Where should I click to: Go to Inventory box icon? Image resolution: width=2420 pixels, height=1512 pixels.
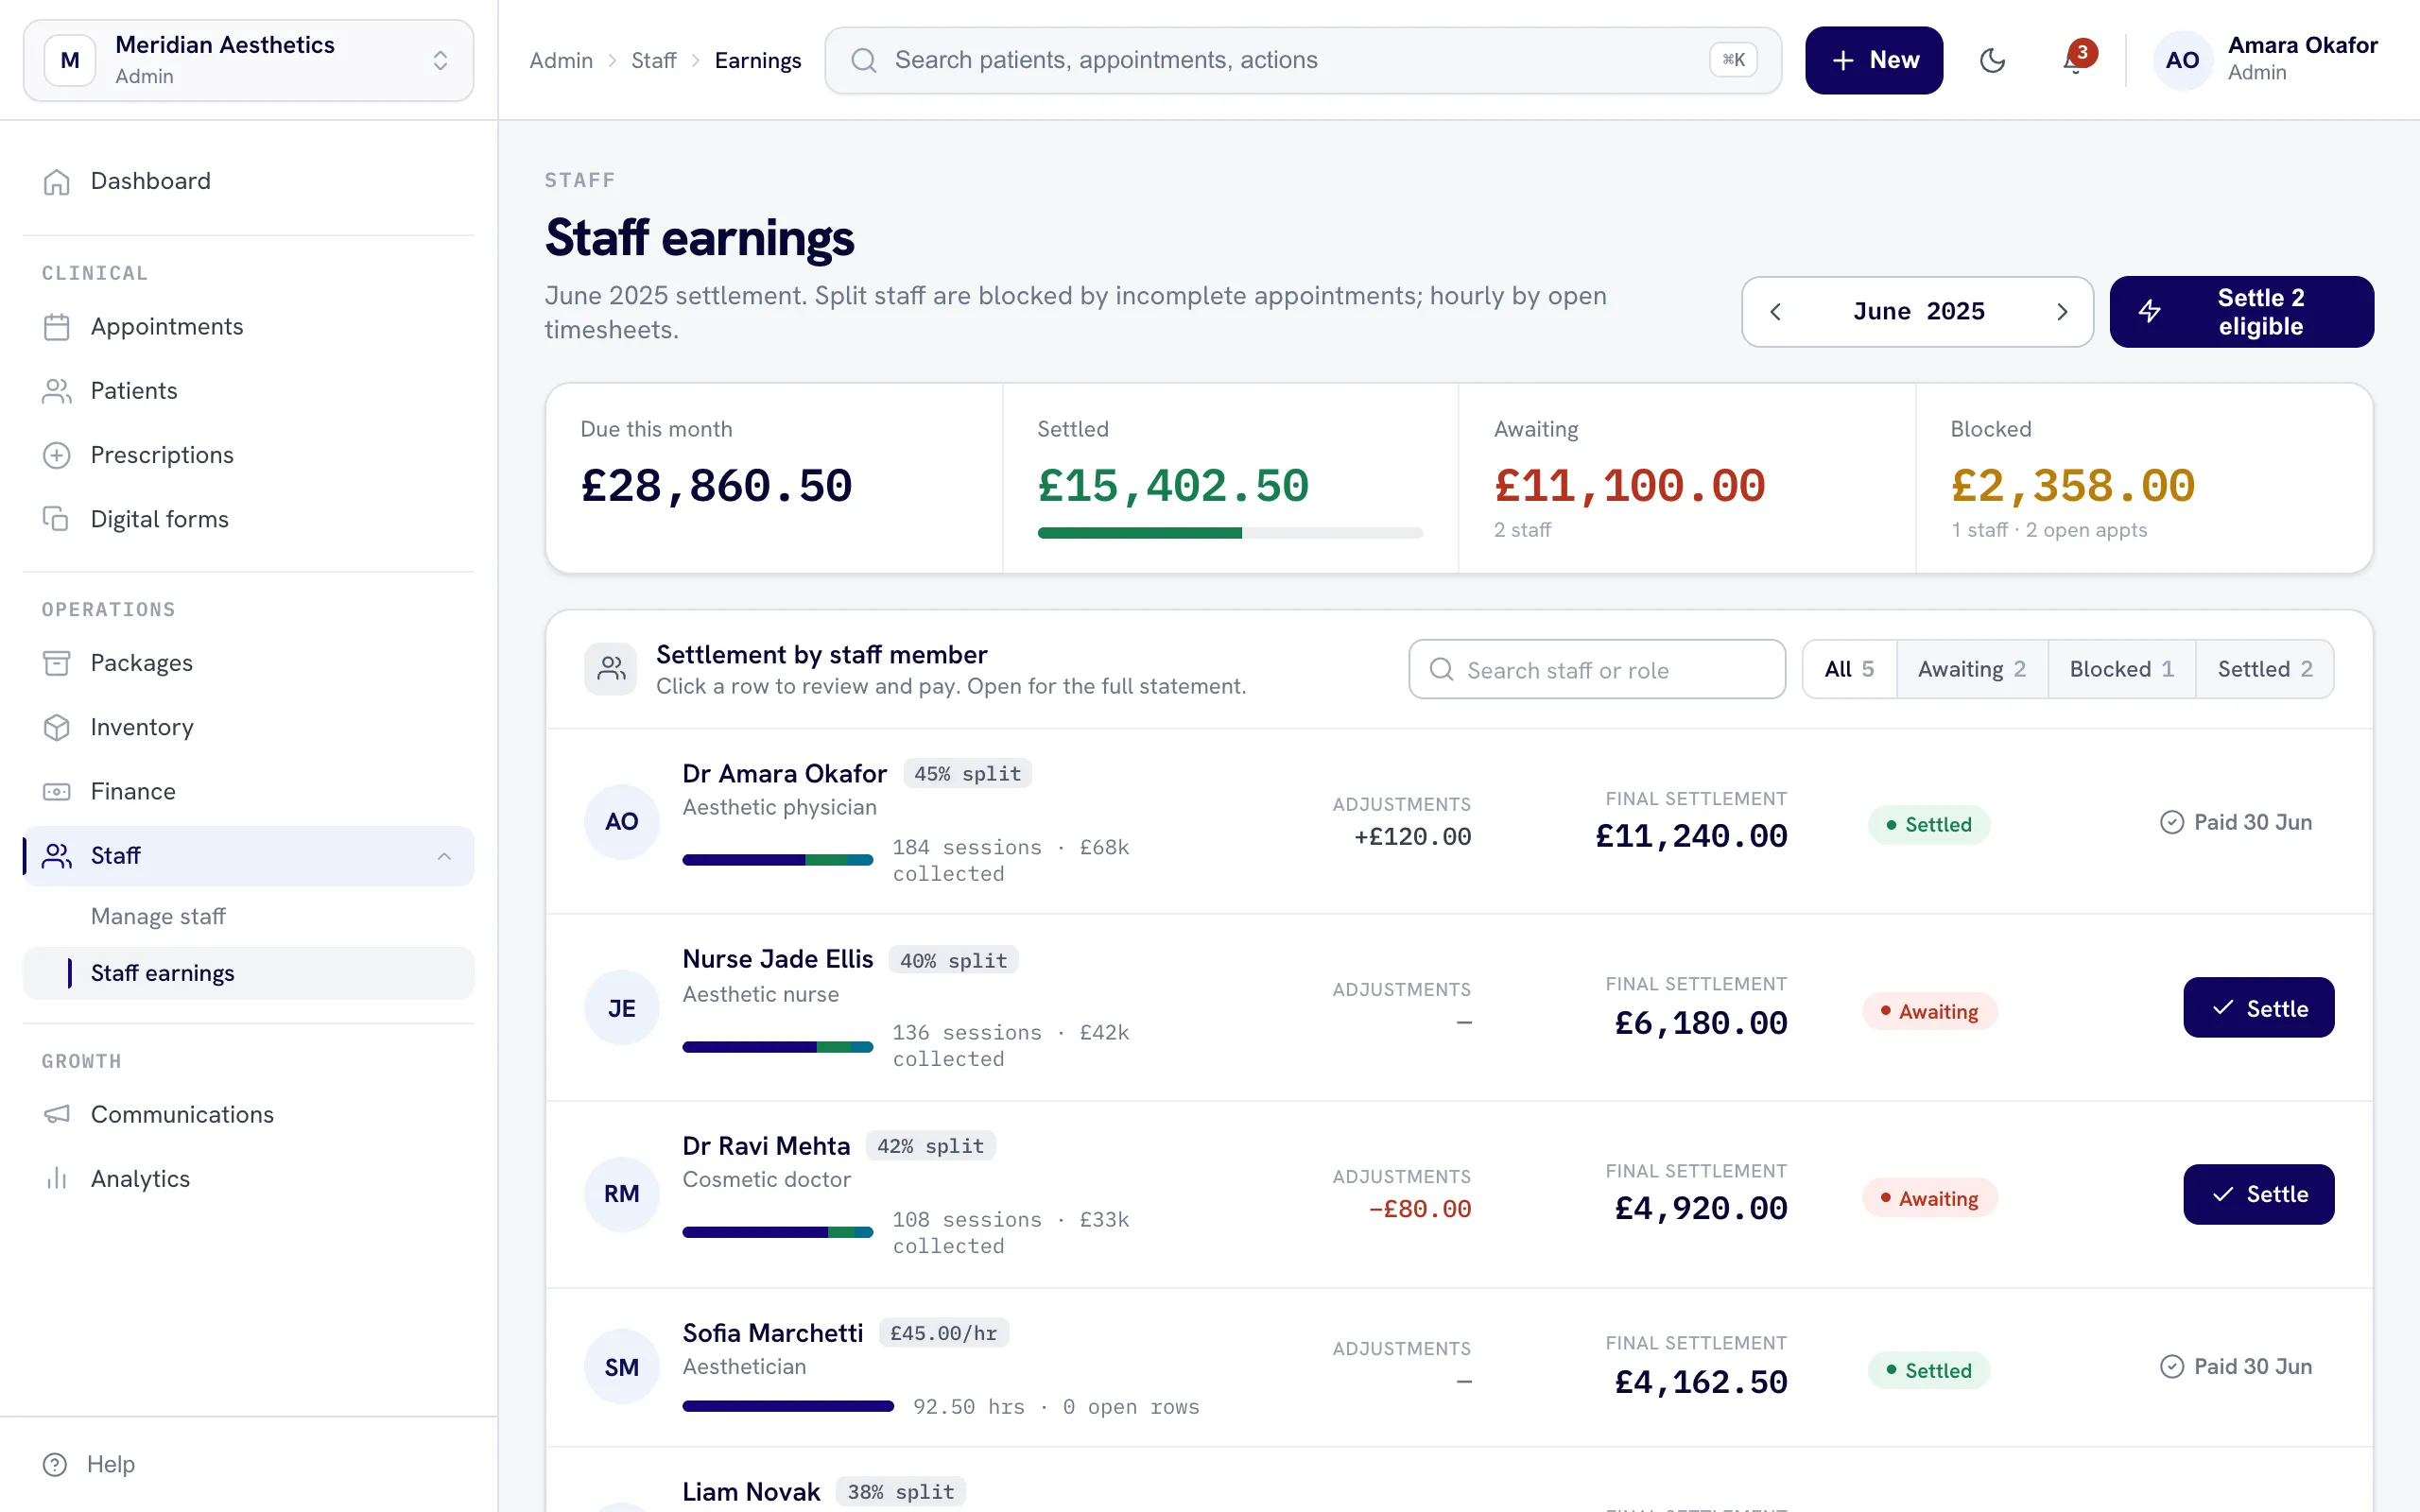click(x=57, y=727)
